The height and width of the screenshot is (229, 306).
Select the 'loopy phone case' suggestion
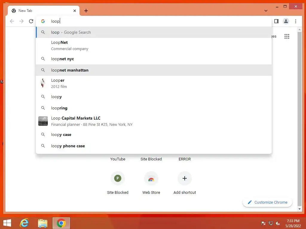[154, 146]
